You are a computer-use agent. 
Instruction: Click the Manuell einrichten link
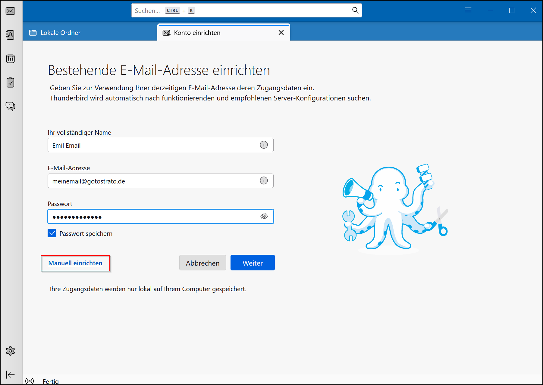tap(75, 263)
